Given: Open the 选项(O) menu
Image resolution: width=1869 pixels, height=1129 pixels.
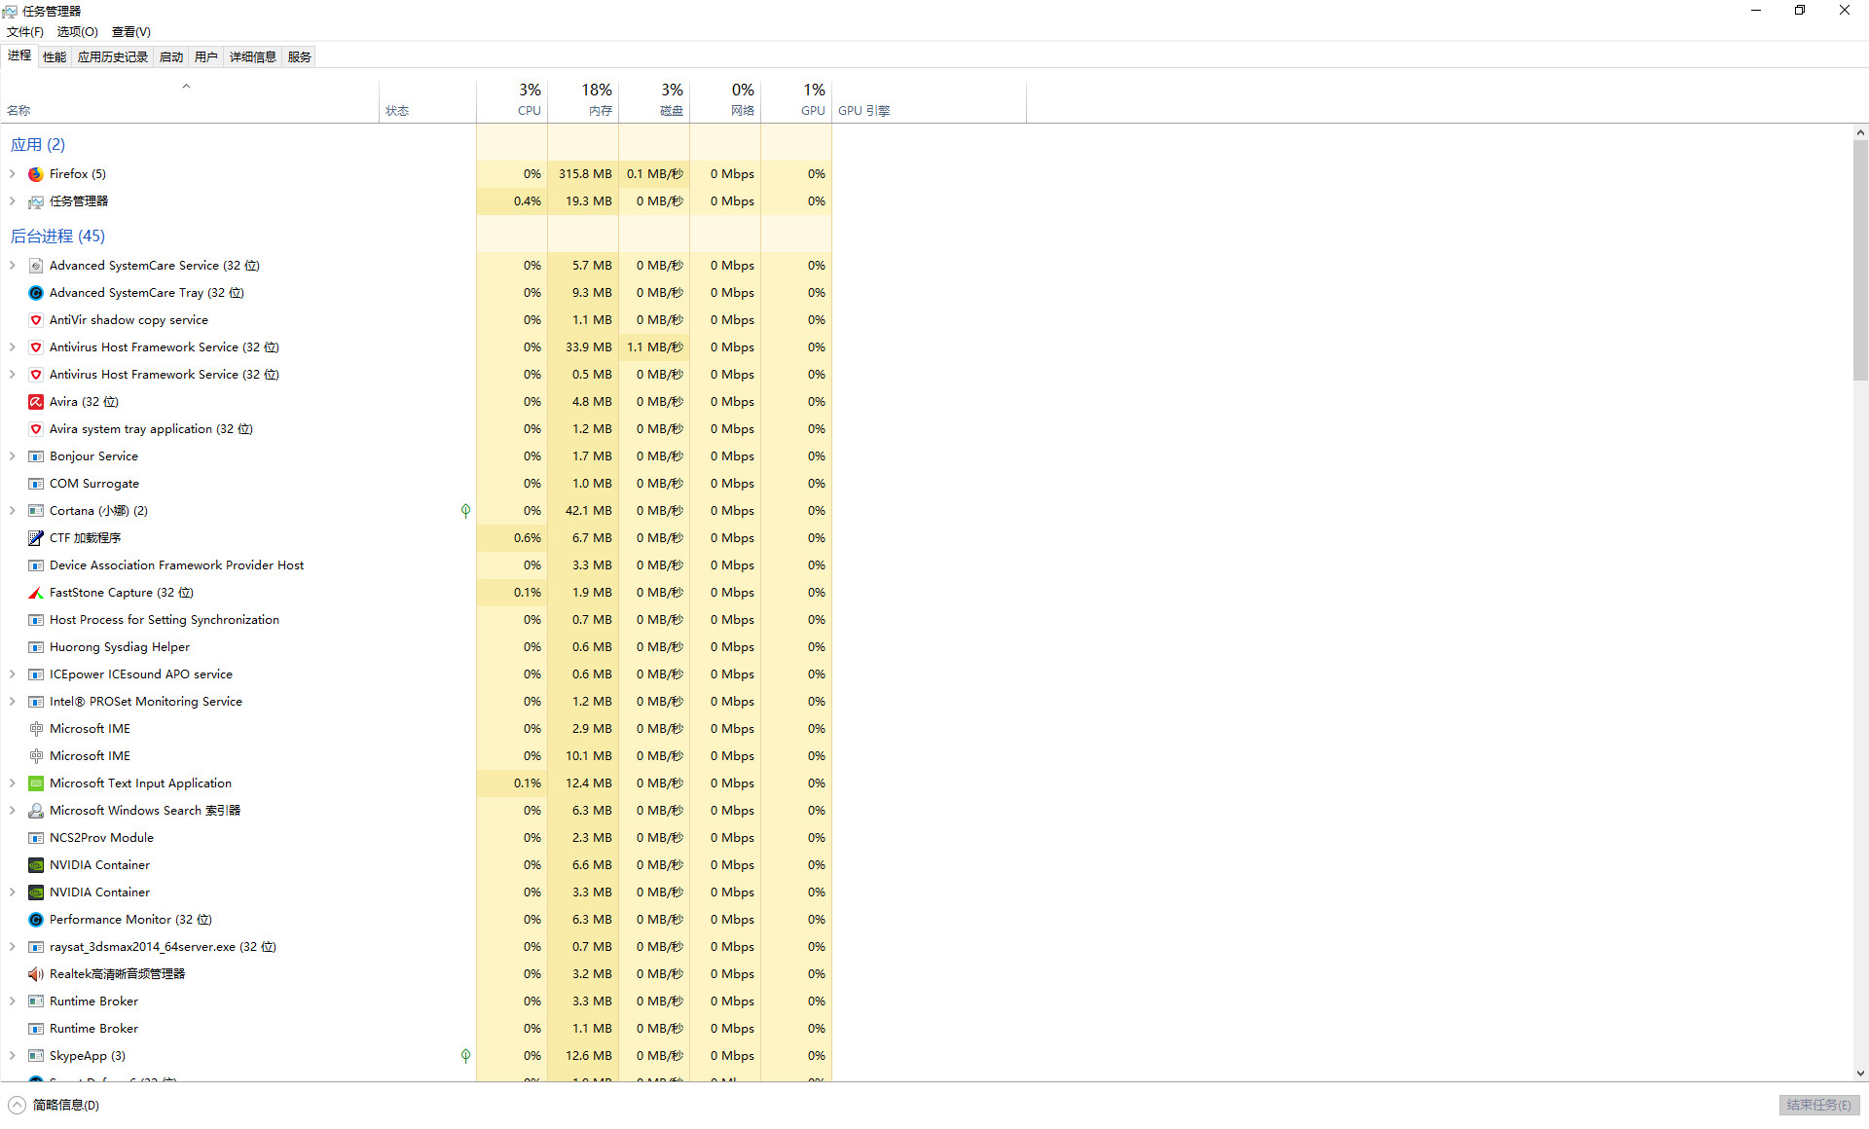Looking at the screenshot, I should (77, 32).
